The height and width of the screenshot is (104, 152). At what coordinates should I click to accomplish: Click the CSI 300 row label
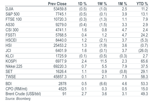12,30
